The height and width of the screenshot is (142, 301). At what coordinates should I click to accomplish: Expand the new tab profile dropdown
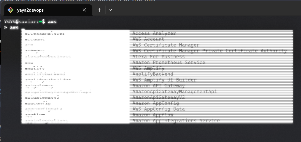(110, 10)
